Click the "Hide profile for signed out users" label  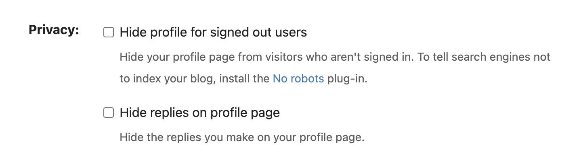click(213, 32)
